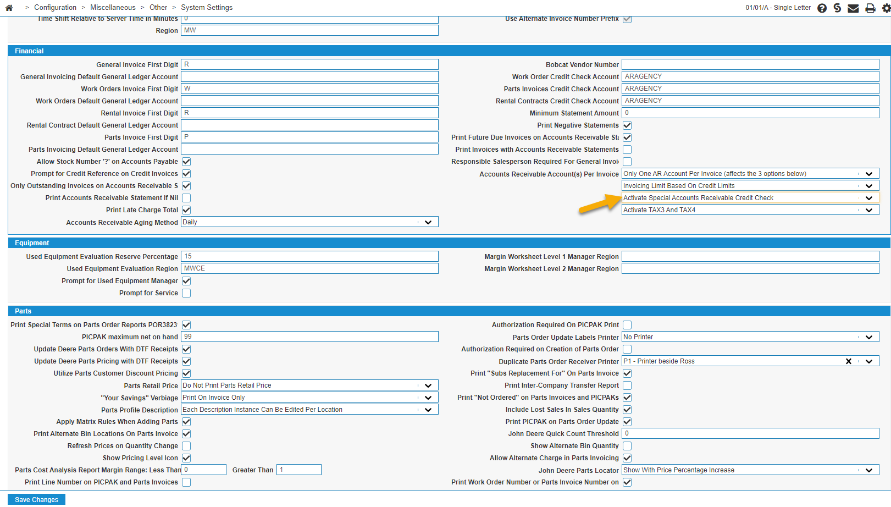The width and height of the screenshot is (891, 507).
Task: Open Accounts Receivable Aging Method dropdown
Action: point(309,222)
